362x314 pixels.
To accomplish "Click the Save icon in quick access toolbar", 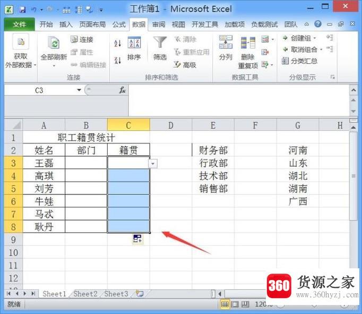I will [x=22, y=10].
